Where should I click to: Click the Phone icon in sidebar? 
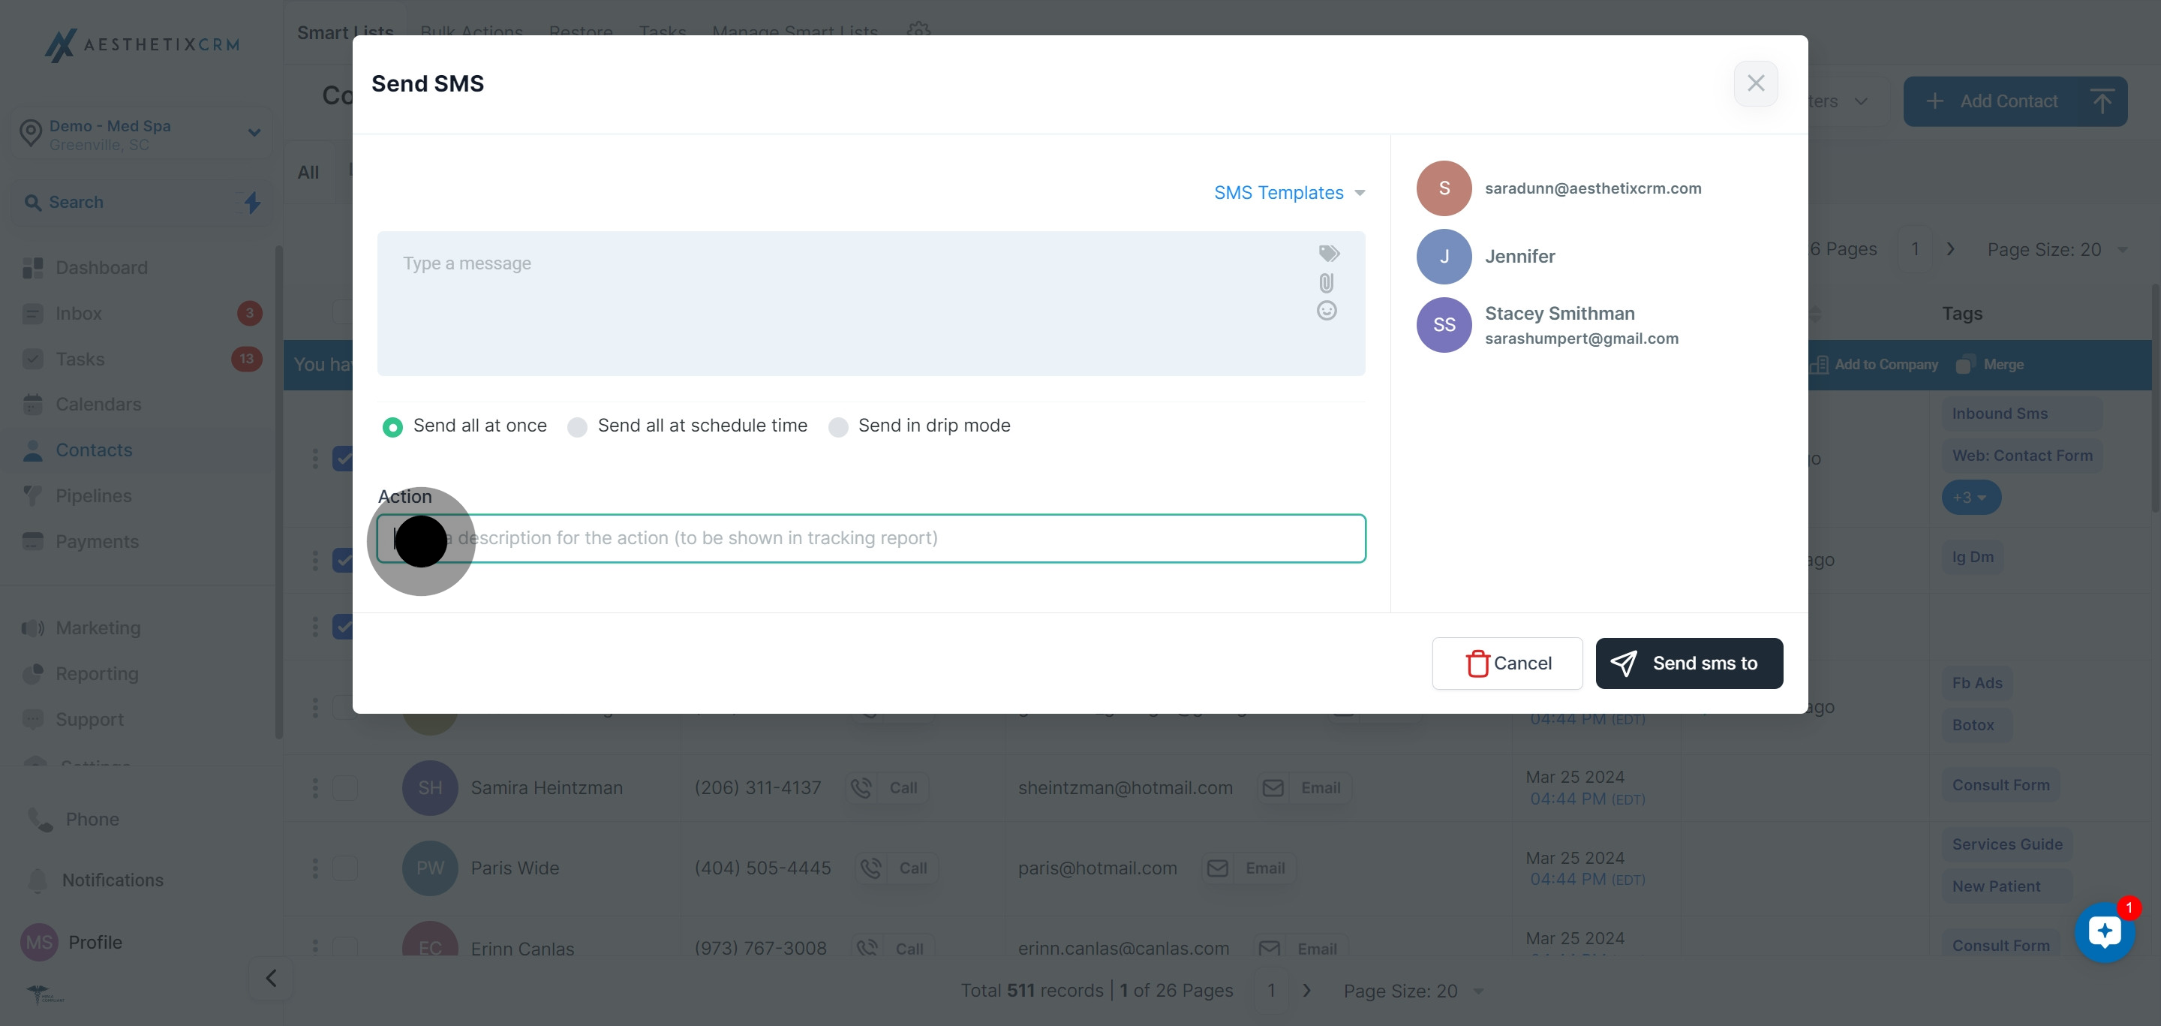[40, 819]
